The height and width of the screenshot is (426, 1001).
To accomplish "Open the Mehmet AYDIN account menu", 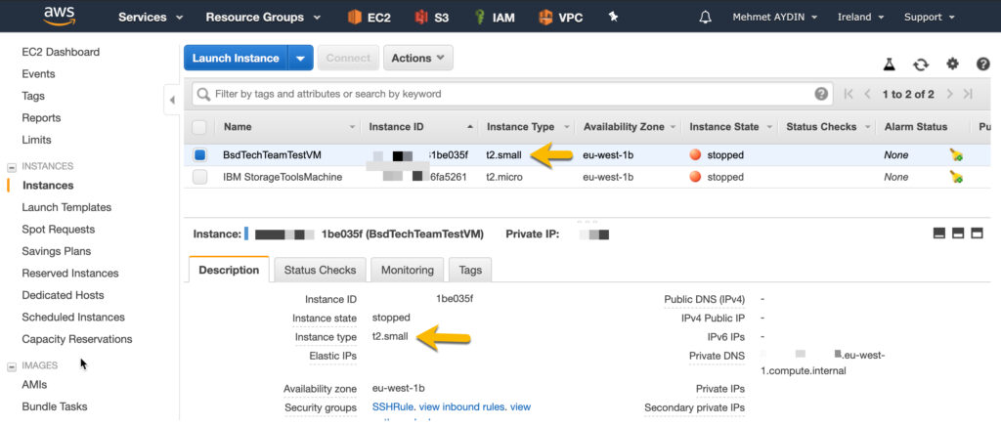I will click(775, 18).
